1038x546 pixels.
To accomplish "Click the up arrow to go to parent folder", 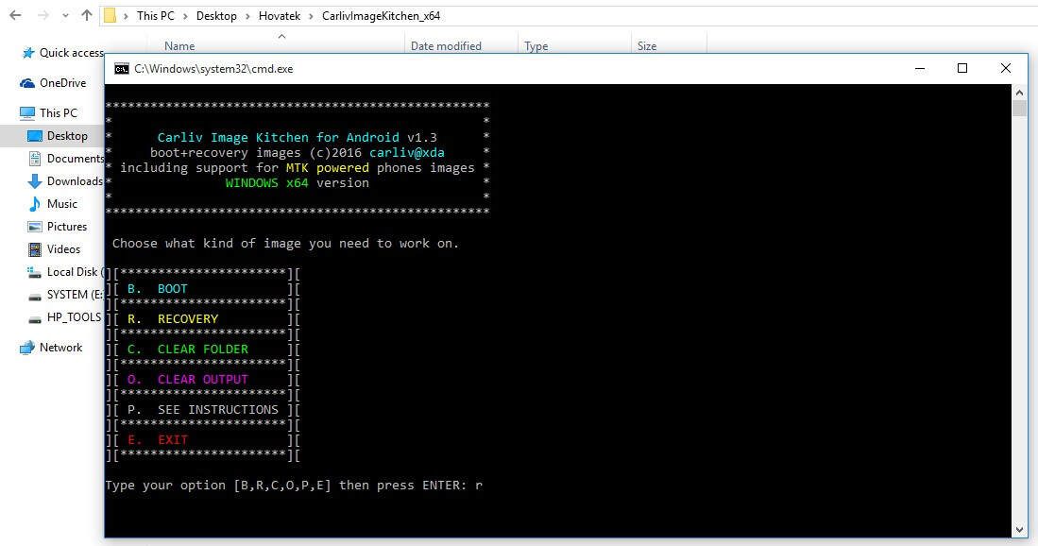I will [85, 15].
